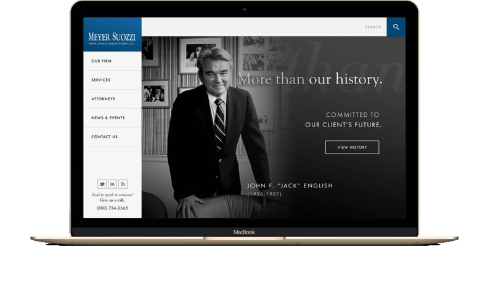Screen dimensions: 493x295
Task: Click the Meyer Suozzi logo
Action: [x=112, y=38]
